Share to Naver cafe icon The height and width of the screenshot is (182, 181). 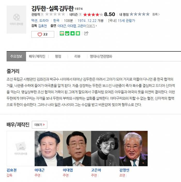coord(67,33)
